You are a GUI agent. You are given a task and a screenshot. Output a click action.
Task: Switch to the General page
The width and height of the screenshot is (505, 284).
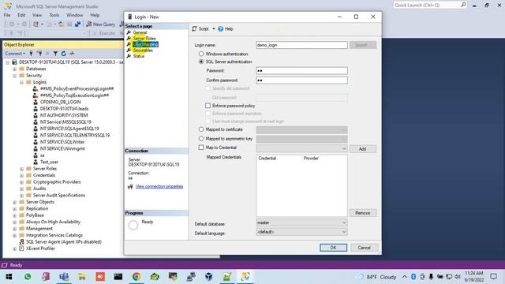140,32
